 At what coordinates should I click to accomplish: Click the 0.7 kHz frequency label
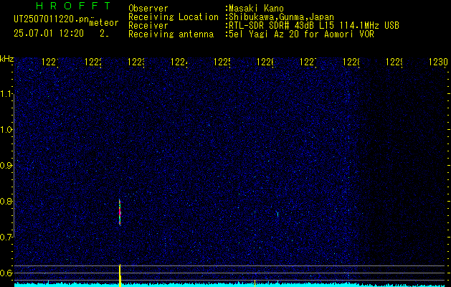point(6,237)
